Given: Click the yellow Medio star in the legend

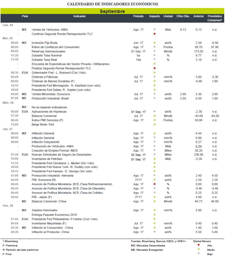Looking at the screenshot, I should pos(198,249).
